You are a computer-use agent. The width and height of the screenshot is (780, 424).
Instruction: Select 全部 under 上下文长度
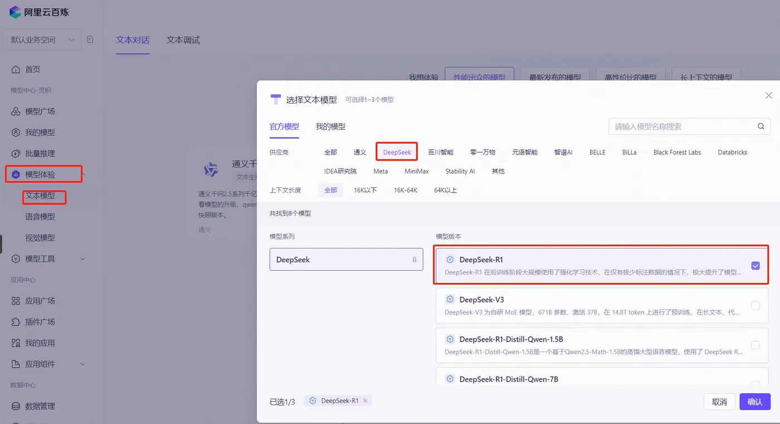[330, 190]
